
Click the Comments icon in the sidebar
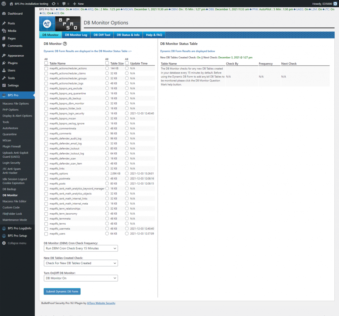tap(4, 46)
